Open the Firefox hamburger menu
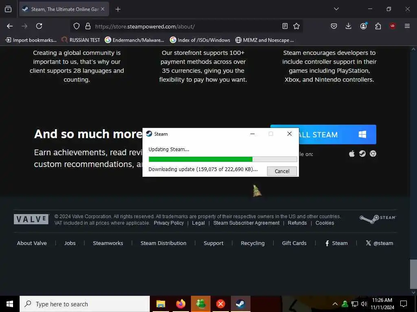 point(407,26)
